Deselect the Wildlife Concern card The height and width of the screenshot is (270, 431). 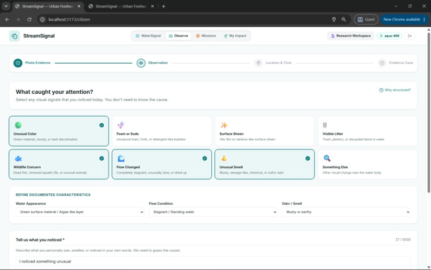(59, 164)
